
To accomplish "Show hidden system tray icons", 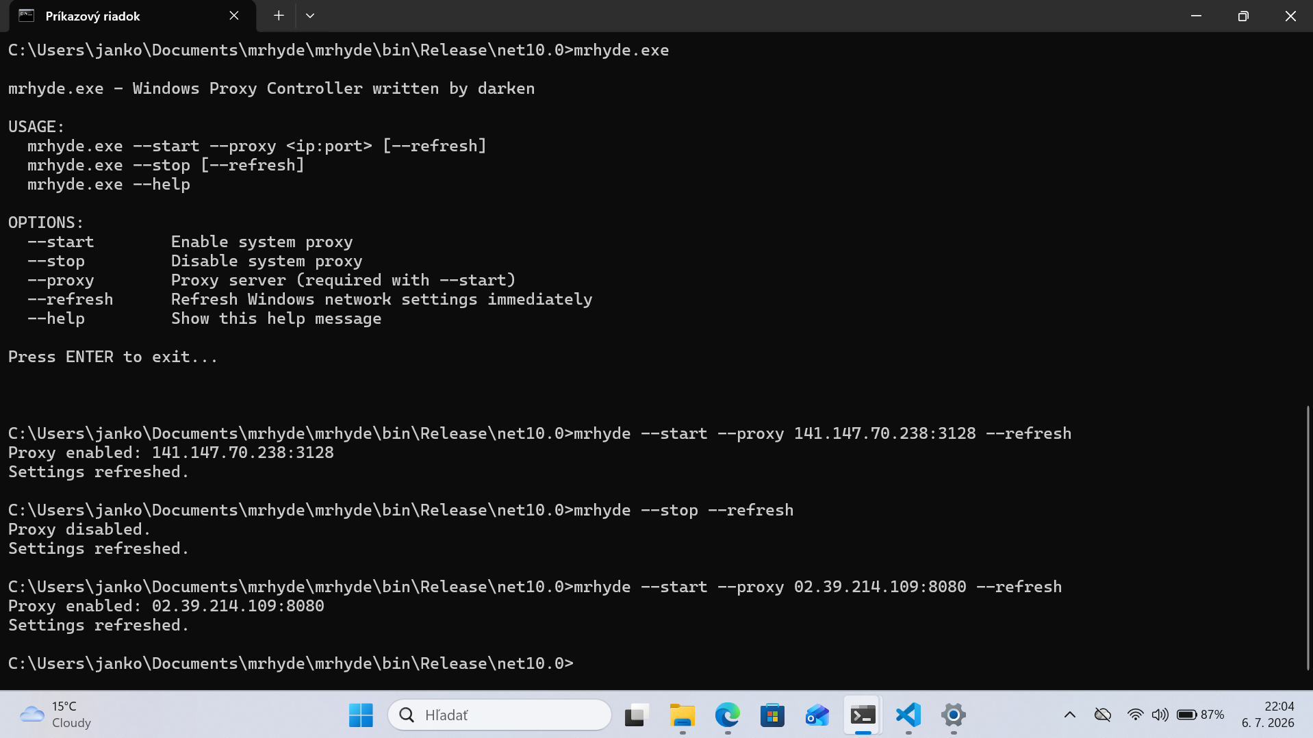I will click(1070, 715).
